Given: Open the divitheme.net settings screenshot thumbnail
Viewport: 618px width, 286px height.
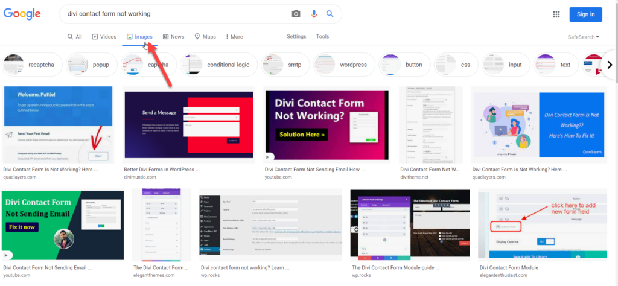Looking at the screenshot, I should 431,125.
